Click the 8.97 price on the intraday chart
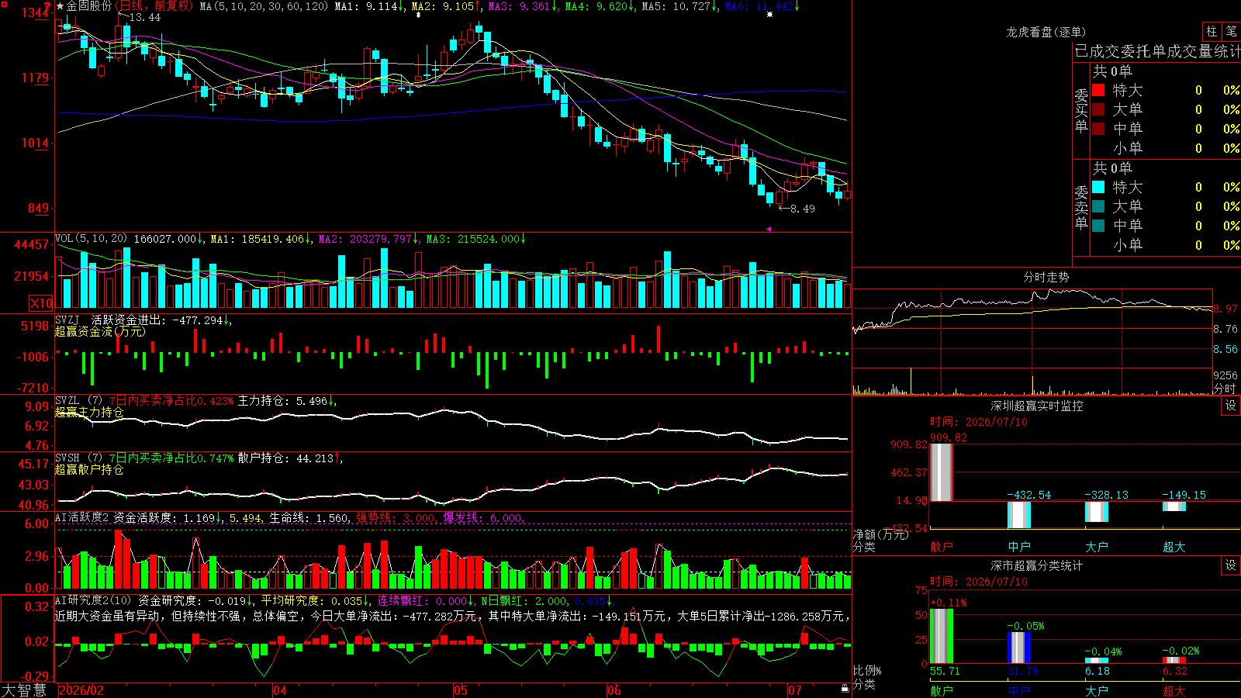 pyautogui.click(x=1225, y=309)
